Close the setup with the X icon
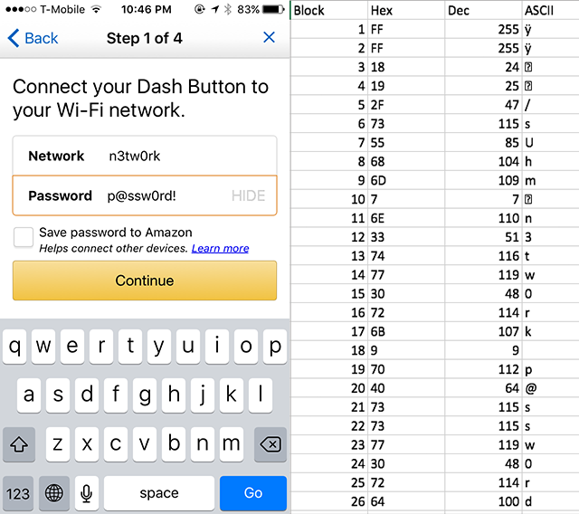Screen dimensions: 579x514 [269, 37]
